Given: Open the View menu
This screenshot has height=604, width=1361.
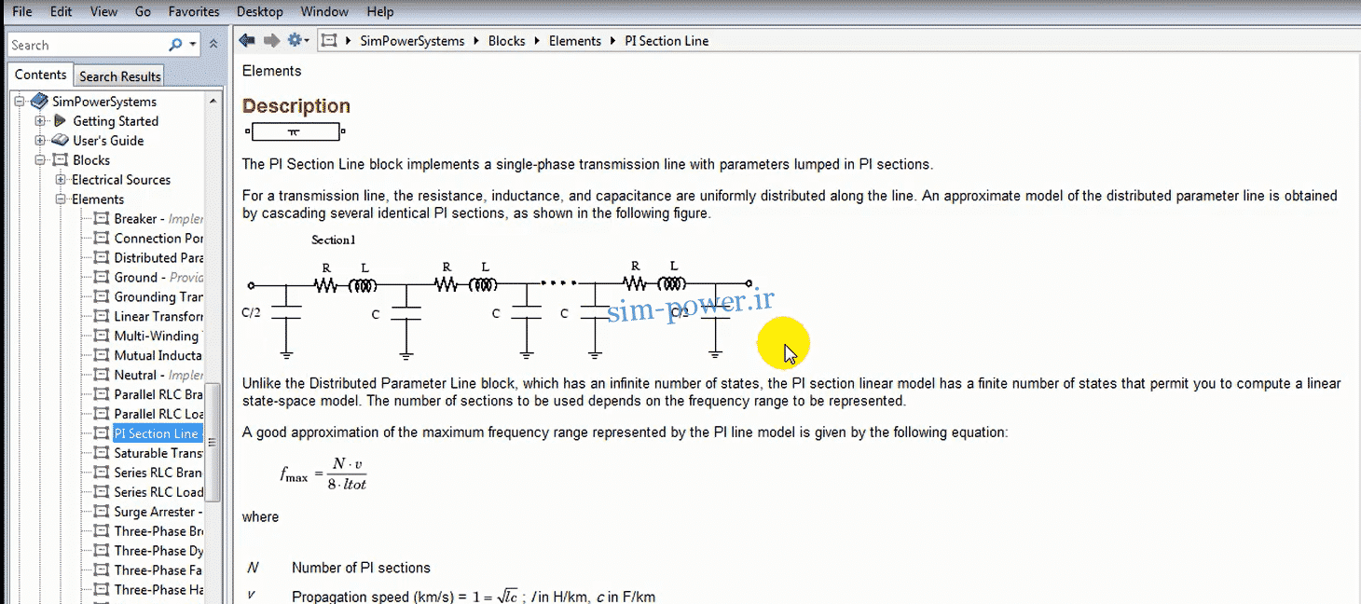Looking at the screenshot, I should [104, 12].
